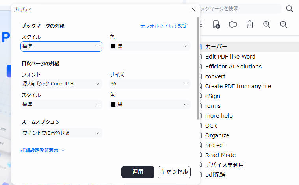Click the zoom in bookmark icon
This screenshot has height=185, width=299.
click(267, 24)
